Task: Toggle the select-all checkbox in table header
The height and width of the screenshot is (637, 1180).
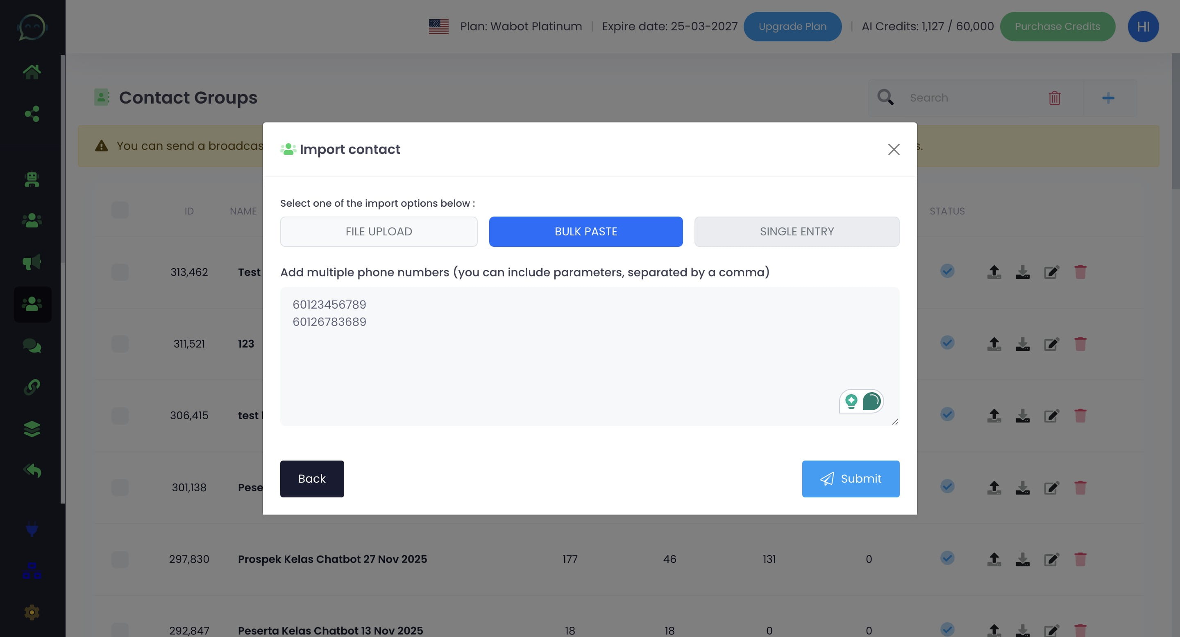Action: tap(120, 210)
